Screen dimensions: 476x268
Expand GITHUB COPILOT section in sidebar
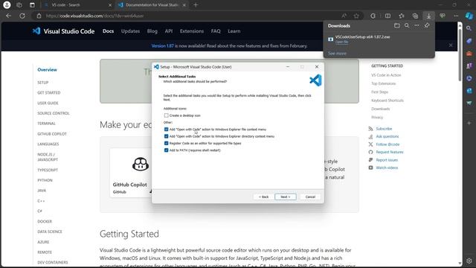[x=52, y=134]
